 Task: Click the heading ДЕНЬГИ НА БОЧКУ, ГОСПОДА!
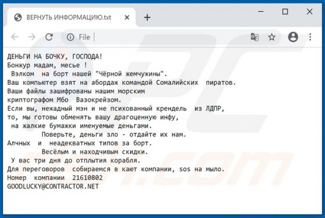[55, 56]
